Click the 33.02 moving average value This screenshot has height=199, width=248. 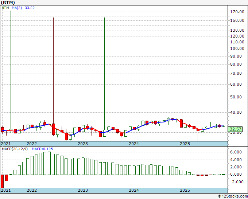30,8
